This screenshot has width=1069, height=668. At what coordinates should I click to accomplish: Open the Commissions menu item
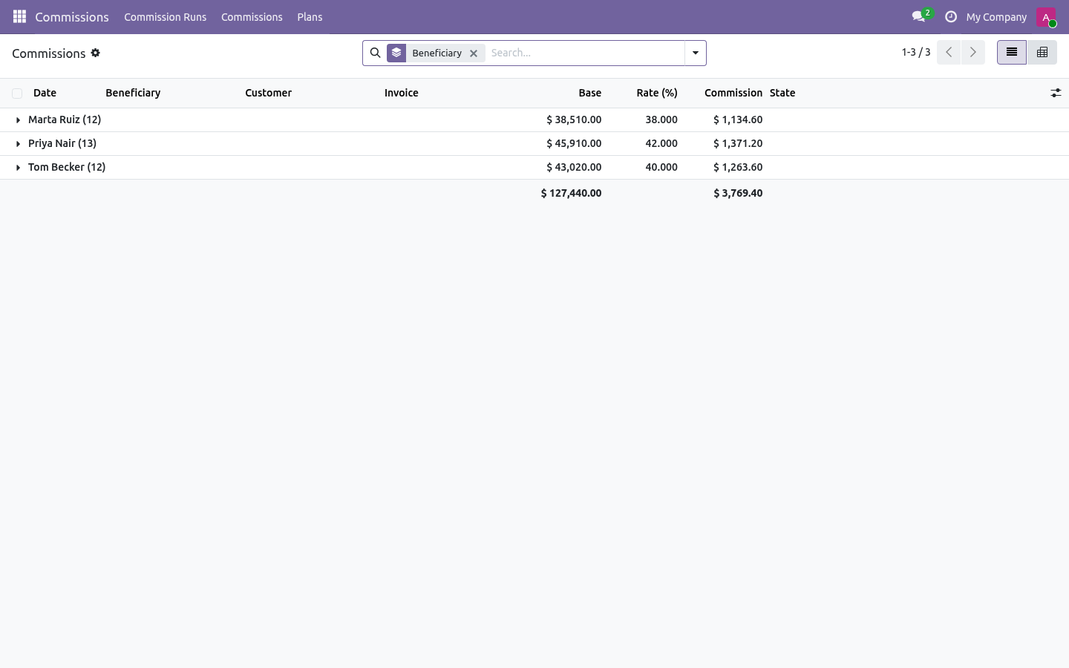252,17
